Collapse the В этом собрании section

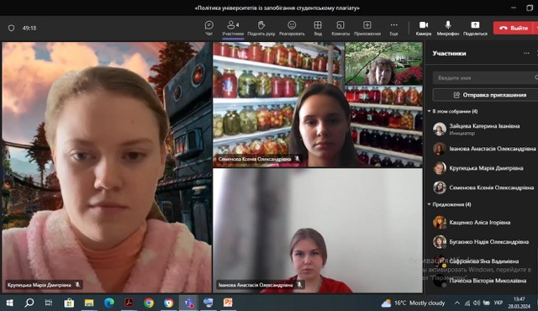coord(430,111)
